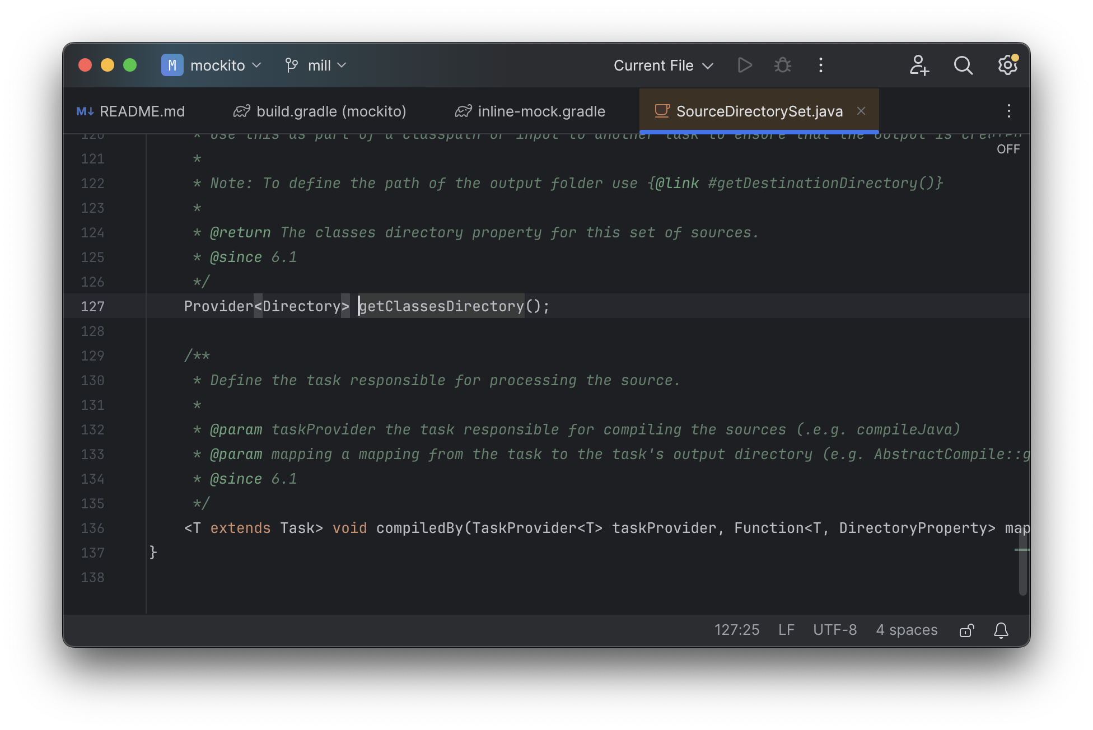1093x730 pixels.
Task: Click the Run button to execute
Action: point(744,65)
